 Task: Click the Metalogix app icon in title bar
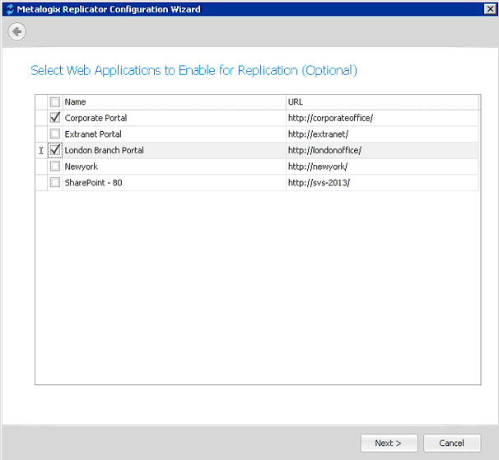[10, 9]
